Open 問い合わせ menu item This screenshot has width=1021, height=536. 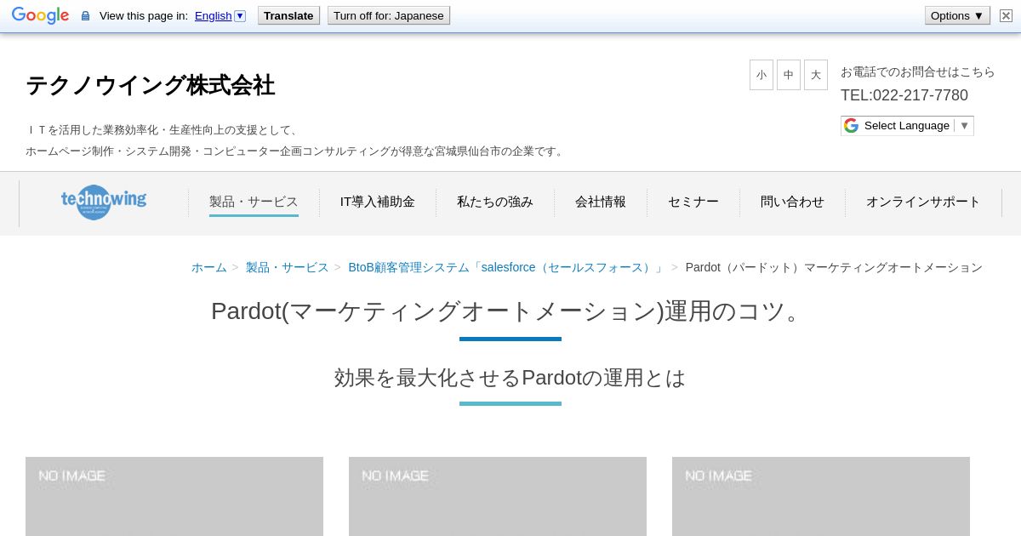pos(792,202)
